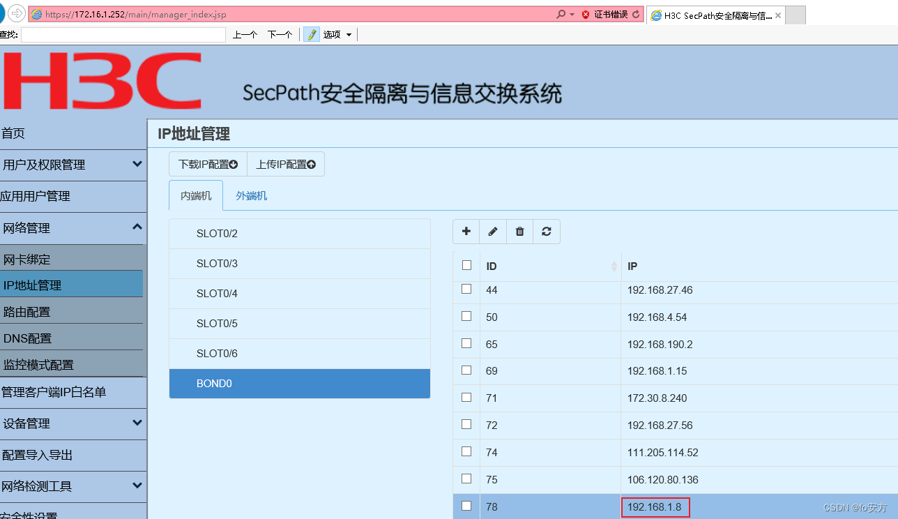Expand the 网络检测工具 menu chevron
Screen dimensions: 898x519
(137, 485)
